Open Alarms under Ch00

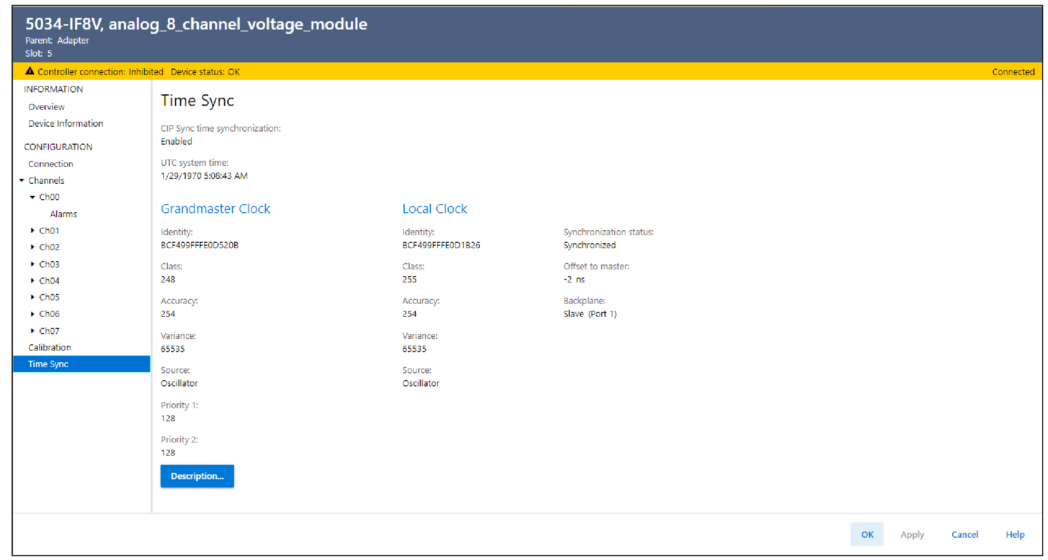63,214
